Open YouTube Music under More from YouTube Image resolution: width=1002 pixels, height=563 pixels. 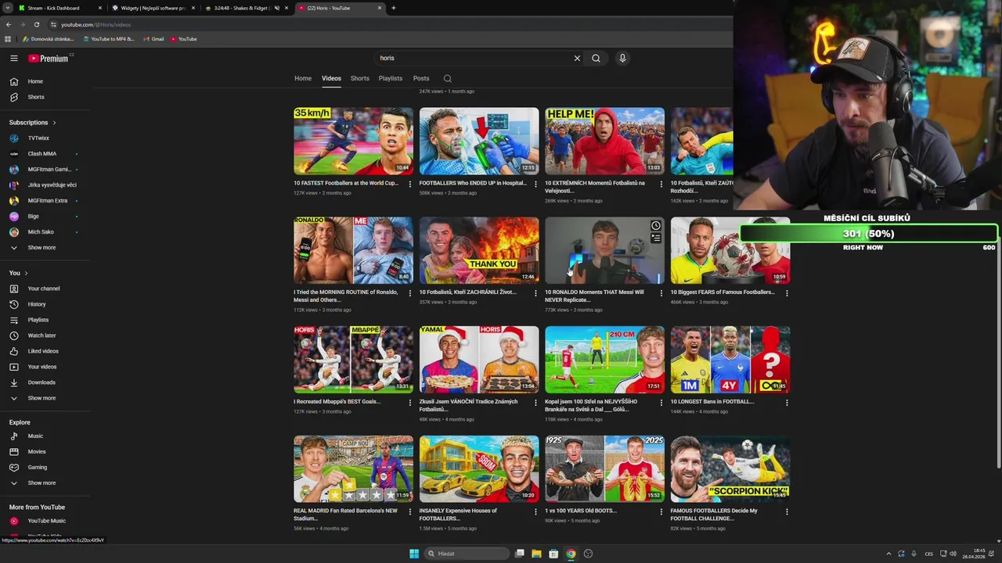(x=47, y=521)
